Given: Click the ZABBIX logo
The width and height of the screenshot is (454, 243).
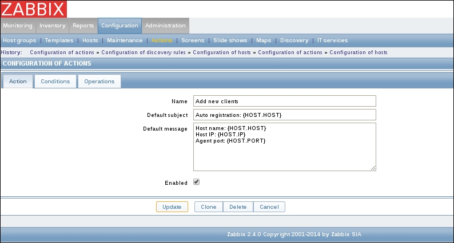Looking at the screenshot, I should click(33, 9).
